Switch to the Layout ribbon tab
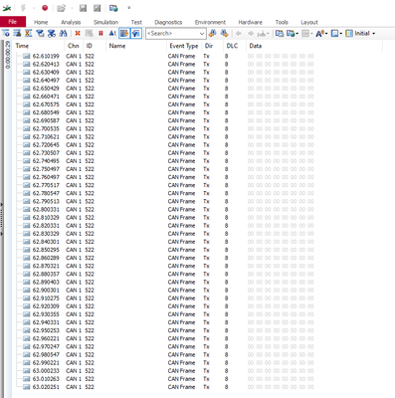Image resolution: width=395 pixels, height=398 pixels. click(x=309, y=22)
